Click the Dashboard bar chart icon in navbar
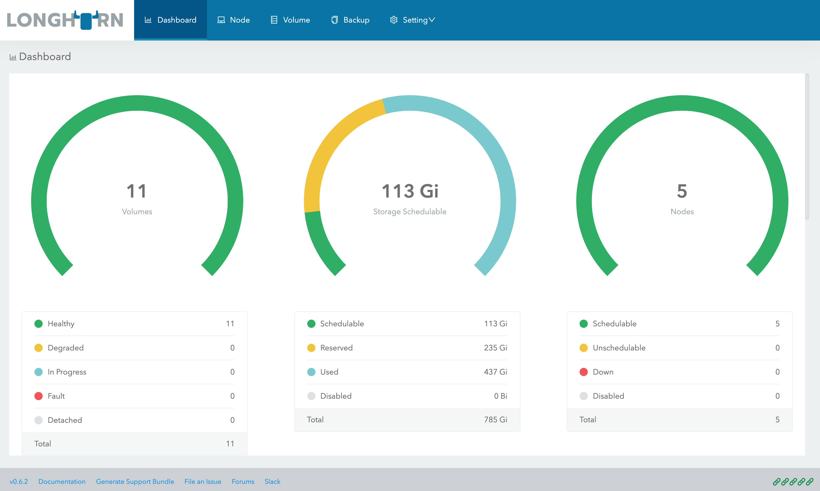 click(x=148, y=20)
